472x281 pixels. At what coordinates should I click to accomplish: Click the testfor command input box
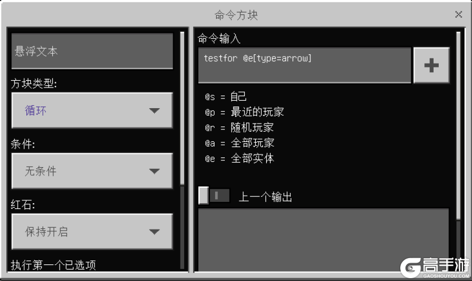pos(305,65)
